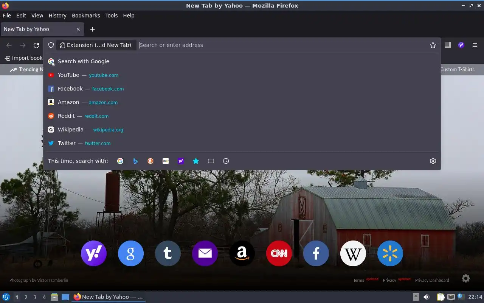Open the Firefox hamburger application menu
Image resolution: width=484 pixels, height=303 pixels.
[475, 45]
